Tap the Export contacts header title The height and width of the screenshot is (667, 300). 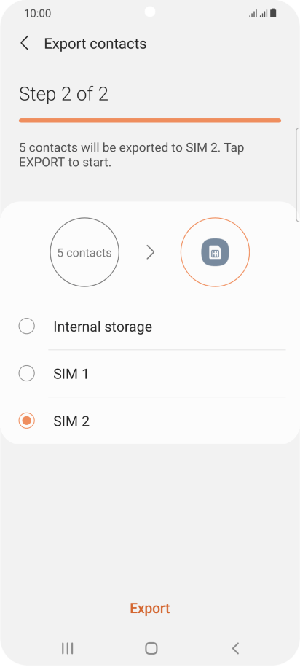[x=95, y=44]
